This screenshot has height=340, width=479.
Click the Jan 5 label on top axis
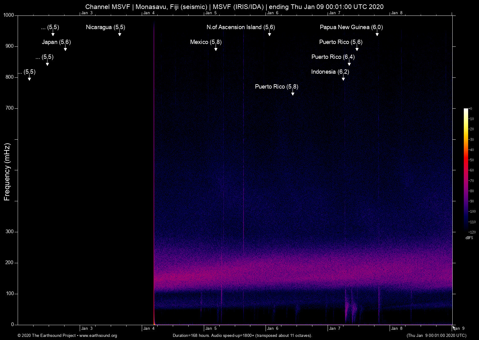[x=211, y=13]
